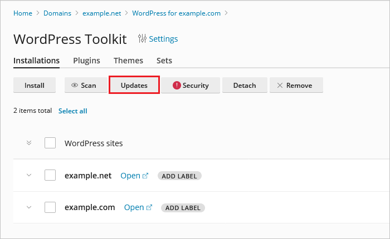Image resolution: width=390 pixels, height=239 pixels.
Task: Click the Install button
Action: tap(35, 85)
